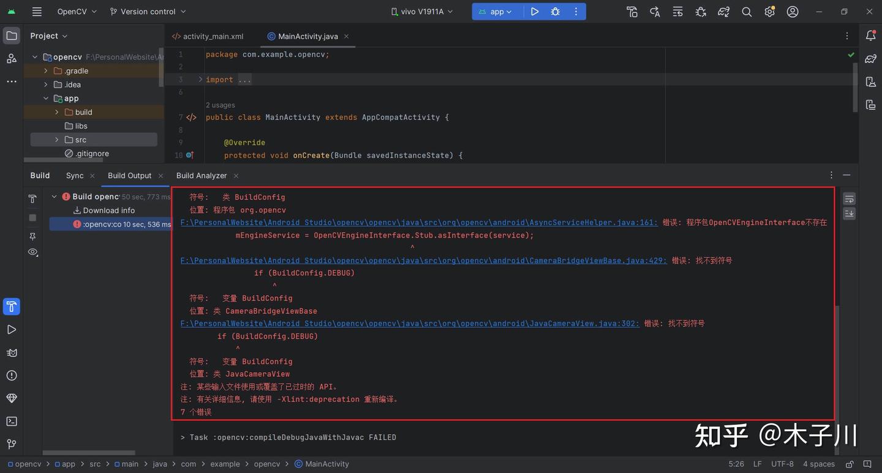This screenshot has height=473, width=882.
Task: Open IDE Settings via the gear icon
Action: coord(769,11)
